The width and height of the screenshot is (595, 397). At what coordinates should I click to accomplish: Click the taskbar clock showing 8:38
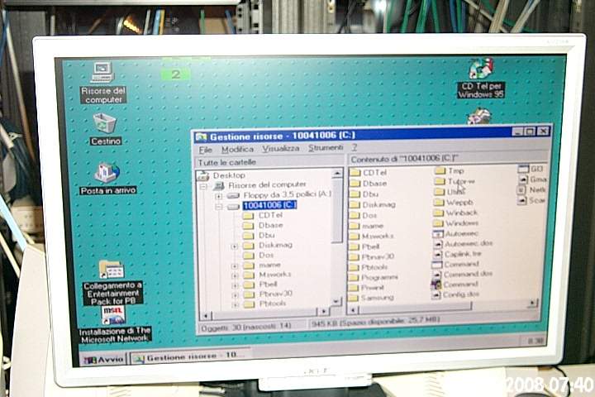tap(535, 341)
